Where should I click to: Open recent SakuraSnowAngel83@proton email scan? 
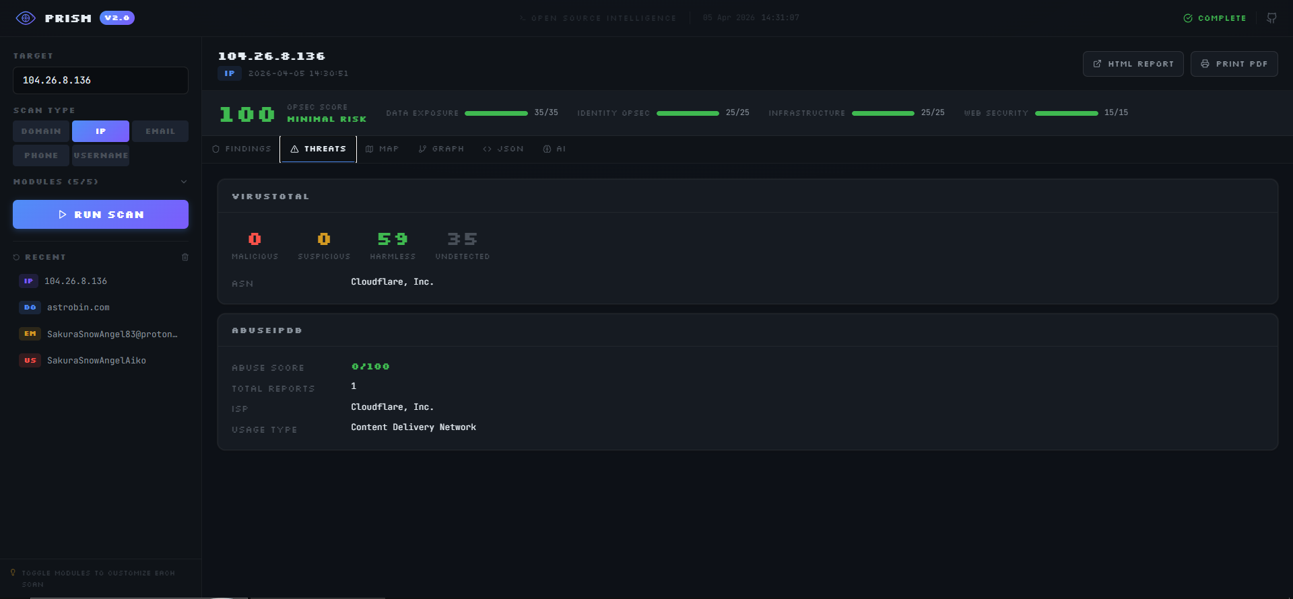100,334
